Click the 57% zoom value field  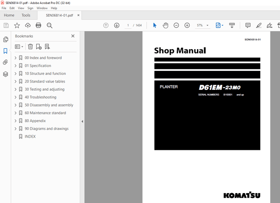[x=200, y=25]
